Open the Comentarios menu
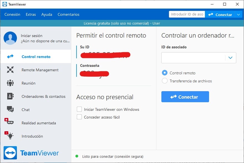Viewport: 244px width, 163px height. [68, 14]
